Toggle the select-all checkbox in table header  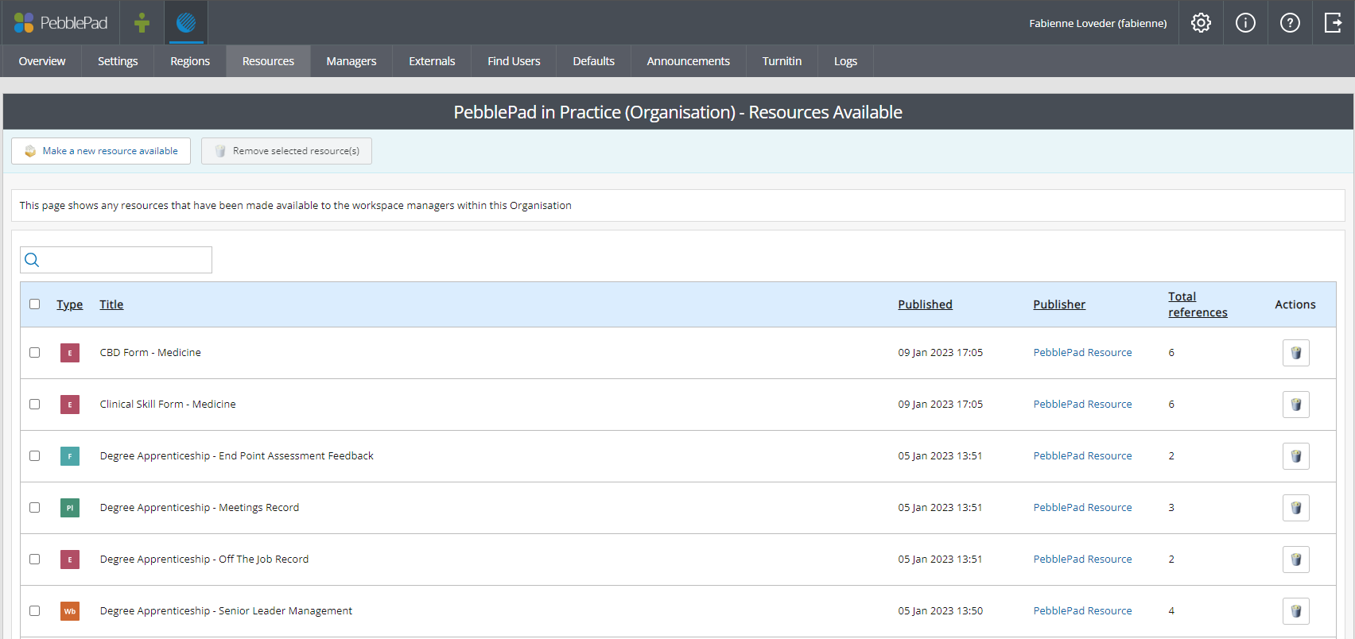(x=34, y=304)
